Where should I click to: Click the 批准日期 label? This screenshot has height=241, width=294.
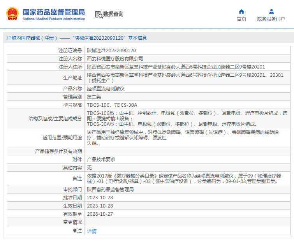72,198
